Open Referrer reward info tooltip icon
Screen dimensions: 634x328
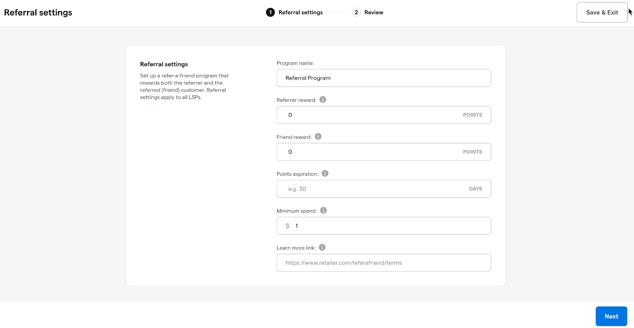(x=323, y=100)
